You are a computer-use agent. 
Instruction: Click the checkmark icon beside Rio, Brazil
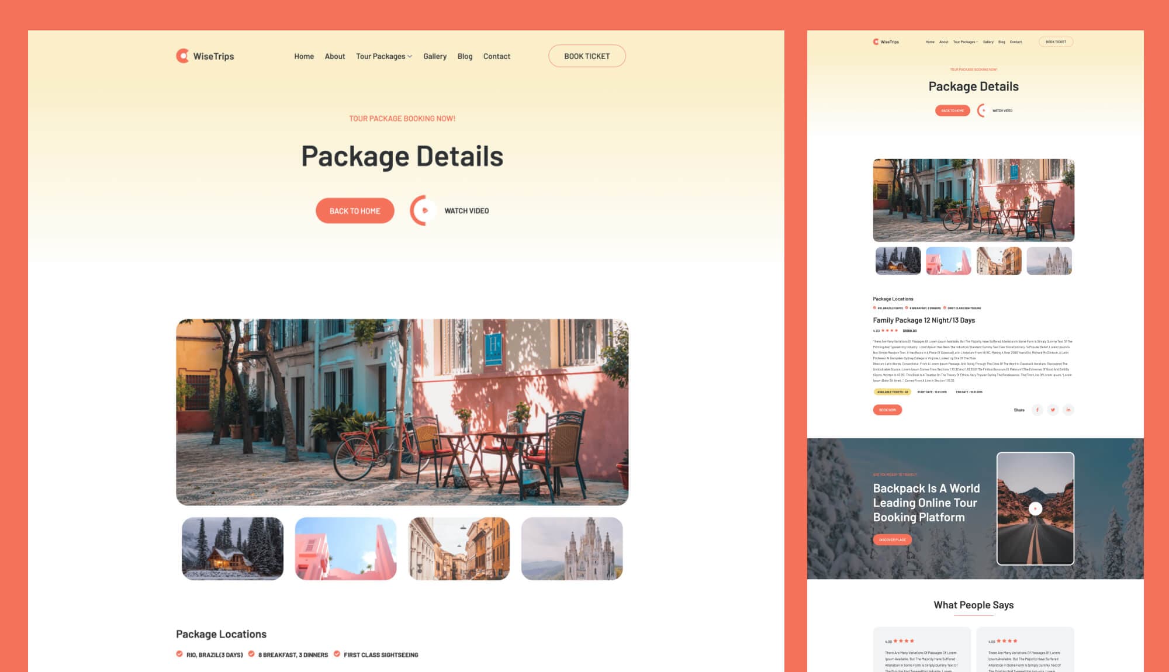pyautogui.click(x=179, y=654)
